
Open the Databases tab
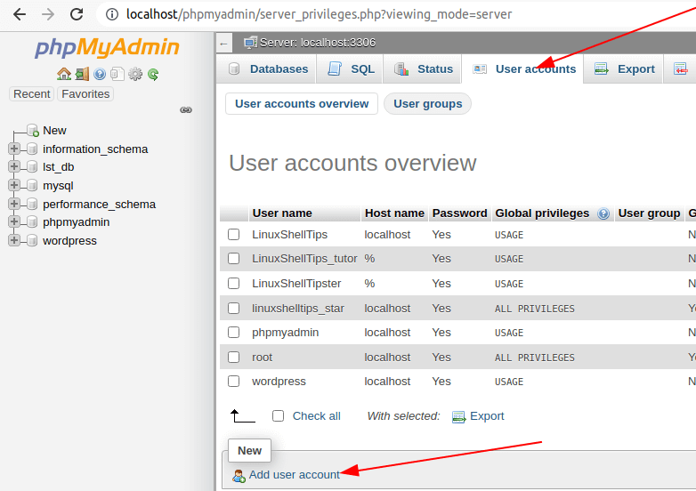266,68
